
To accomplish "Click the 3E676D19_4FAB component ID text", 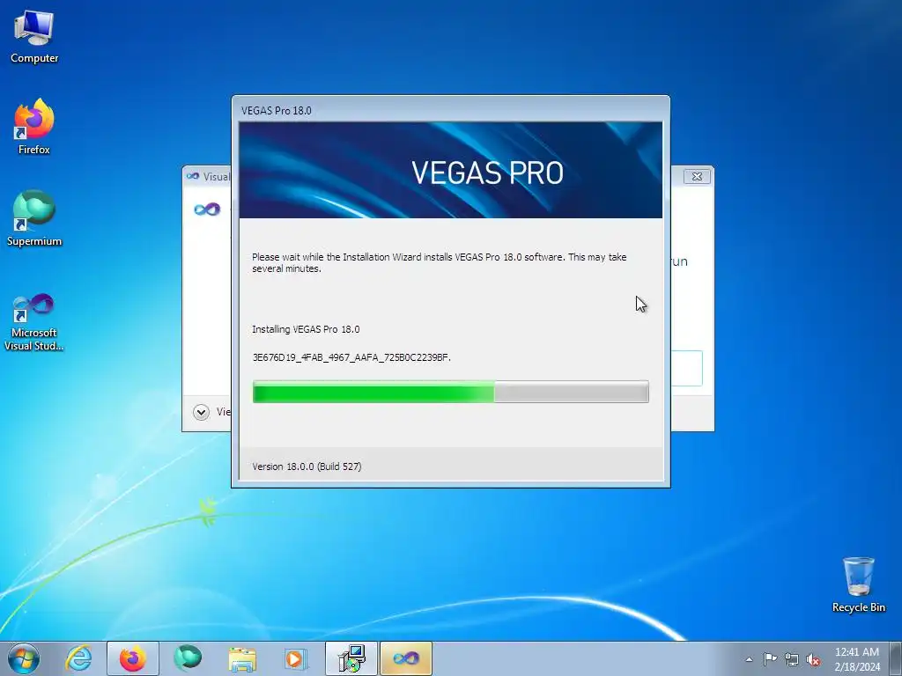I will 351,357.
